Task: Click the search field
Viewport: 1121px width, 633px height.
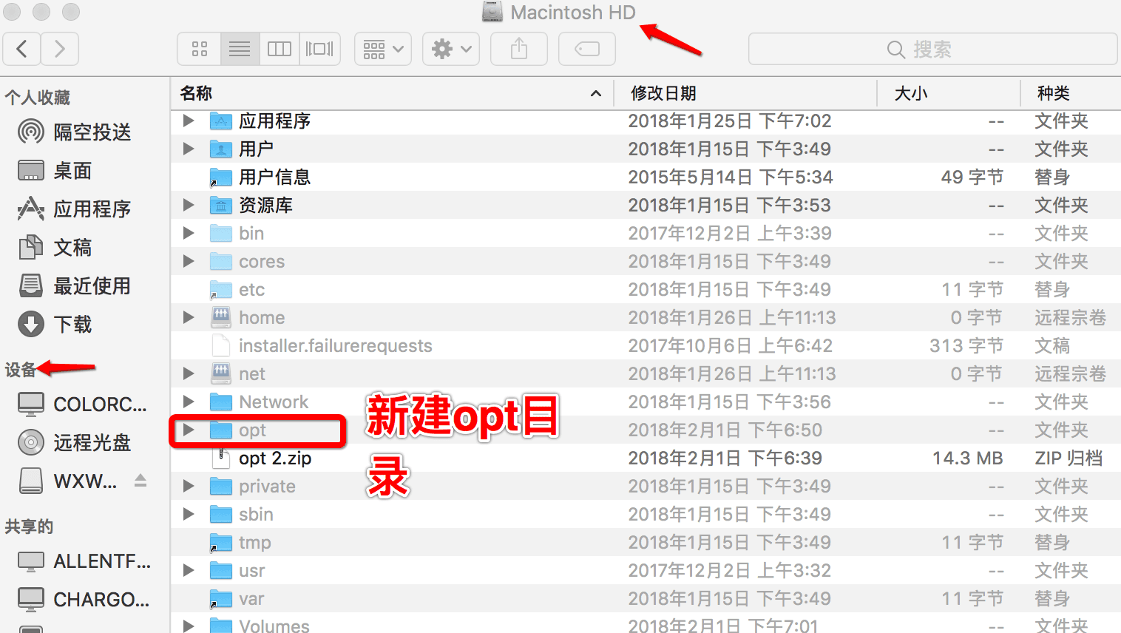Action: tap(932, 50)
